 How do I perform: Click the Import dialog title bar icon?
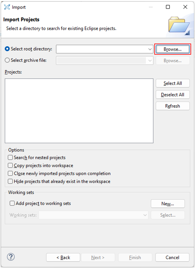[7, 7]
